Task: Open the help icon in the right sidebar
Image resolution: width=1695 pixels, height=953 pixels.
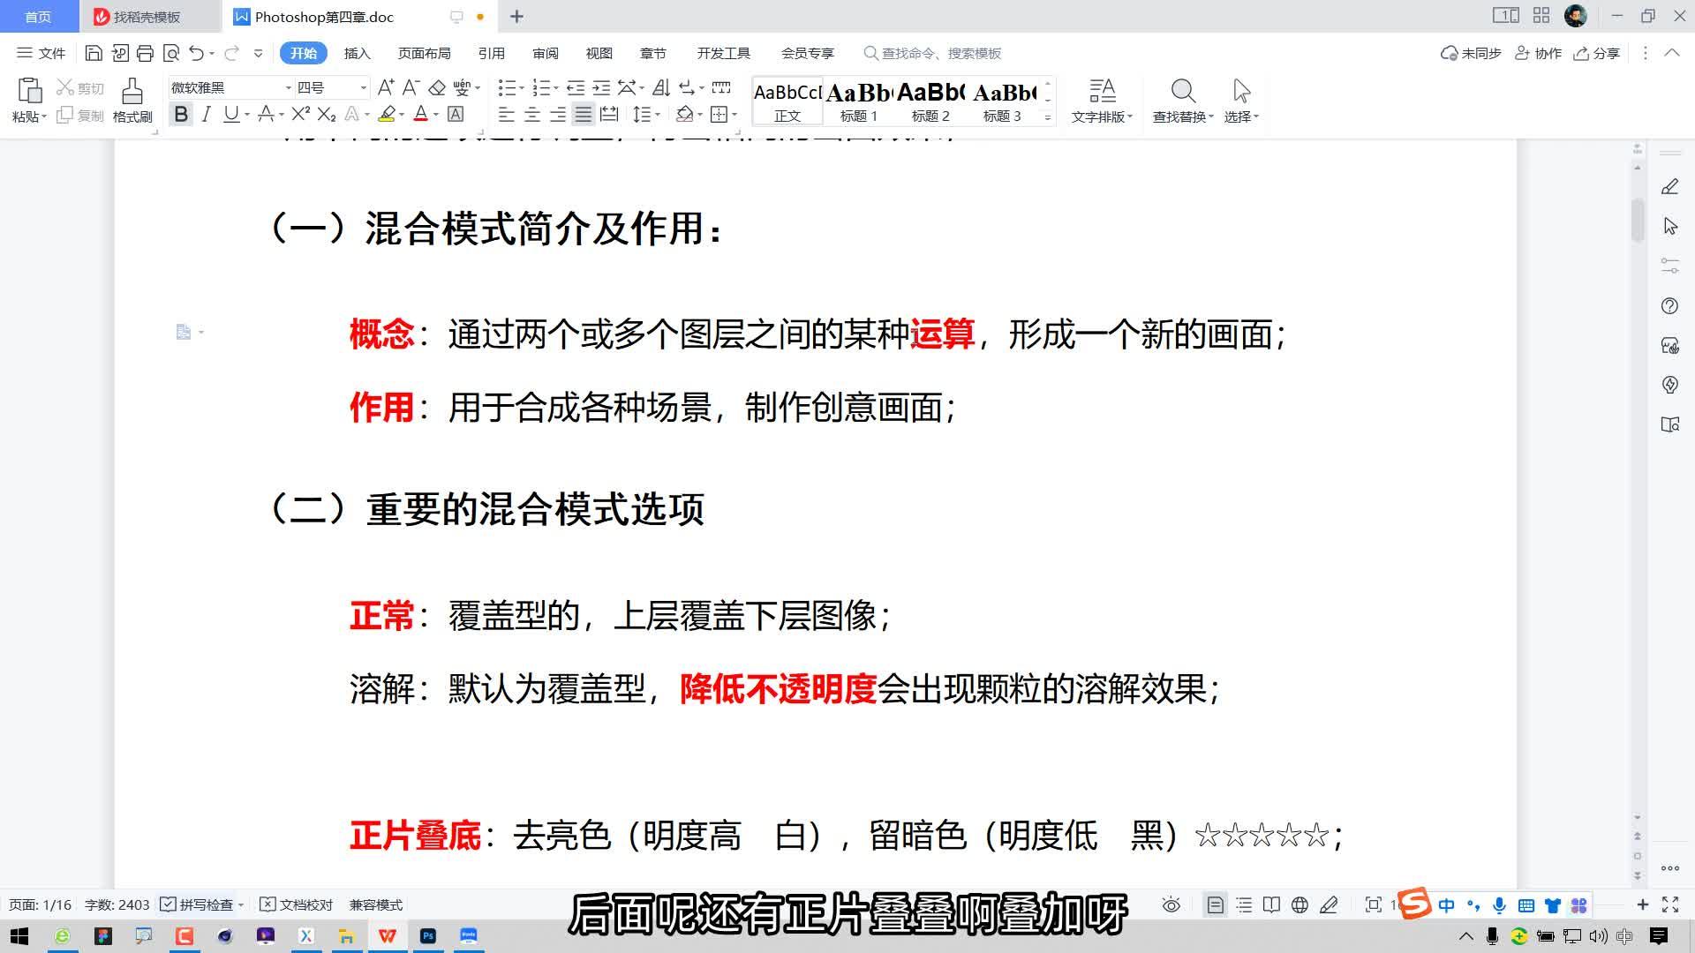Action: pyautogui.click(x=1670, y=306)
